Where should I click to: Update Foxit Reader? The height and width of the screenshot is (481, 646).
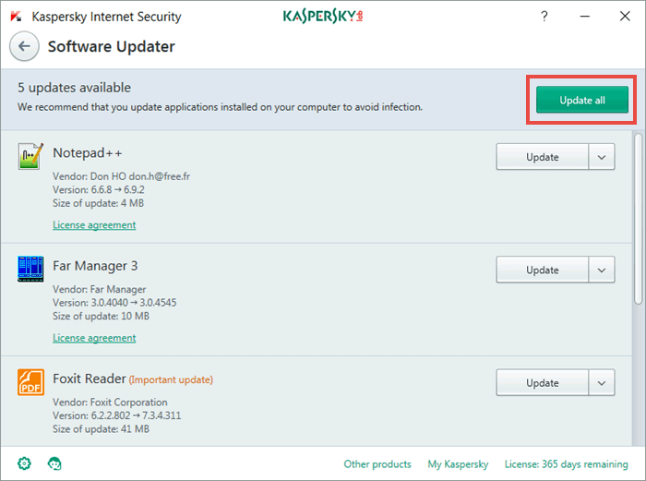pyautogui.click(x=543, y=382)
